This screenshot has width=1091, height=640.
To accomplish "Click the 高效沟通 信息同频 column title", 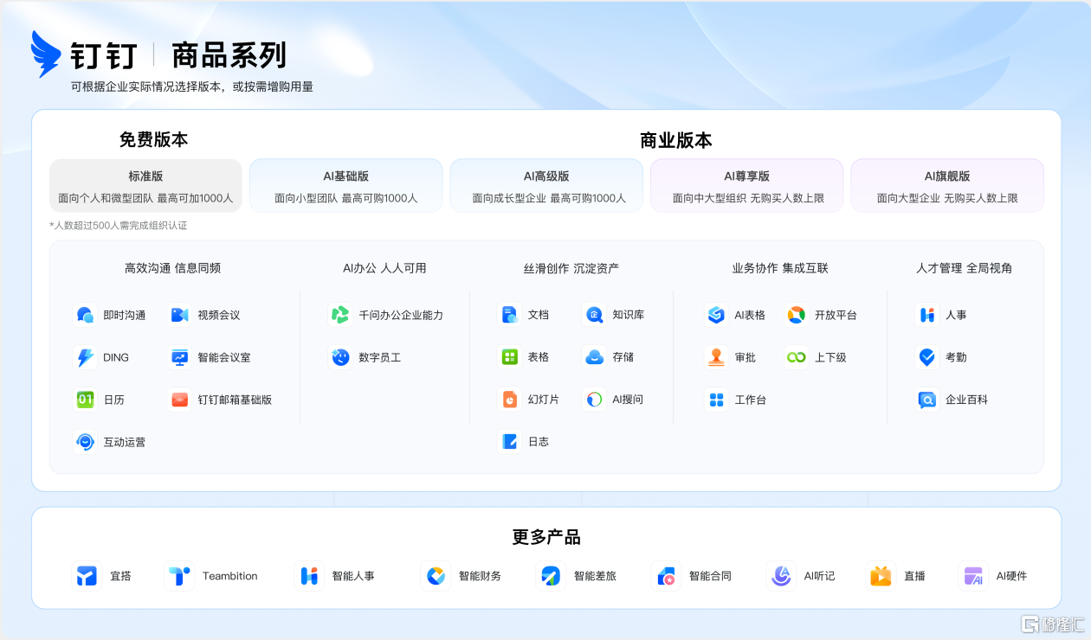I will click(x=172, y=268).
